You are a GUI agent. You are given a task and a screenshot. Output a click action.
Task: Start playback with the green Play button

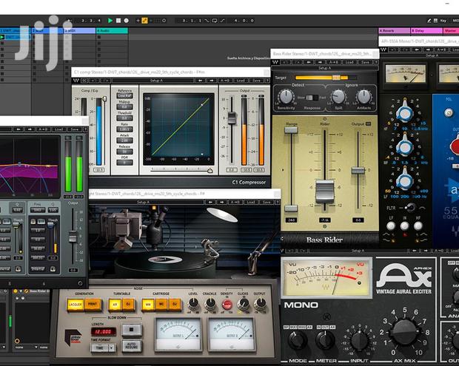(110, 21)
